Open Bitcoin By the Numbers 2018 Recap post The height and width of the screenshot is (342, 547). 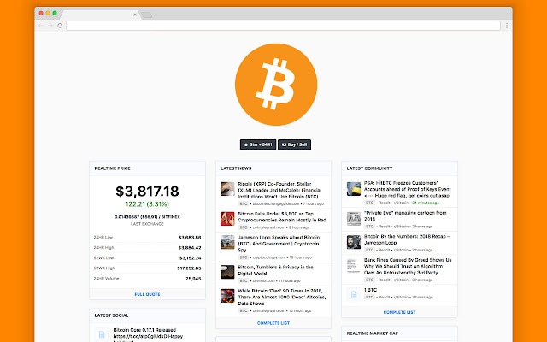407,239
